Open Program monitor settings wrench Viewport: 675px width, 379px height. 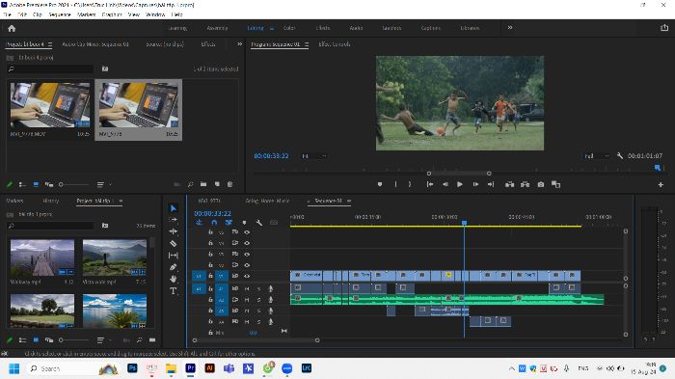pyautogui.click(x=620, y=155)
